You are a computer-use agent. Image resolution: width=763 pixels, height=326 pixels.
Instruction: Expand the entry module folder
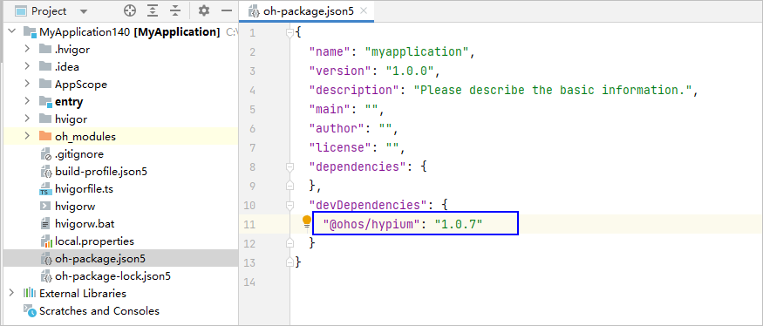[27, 101]
